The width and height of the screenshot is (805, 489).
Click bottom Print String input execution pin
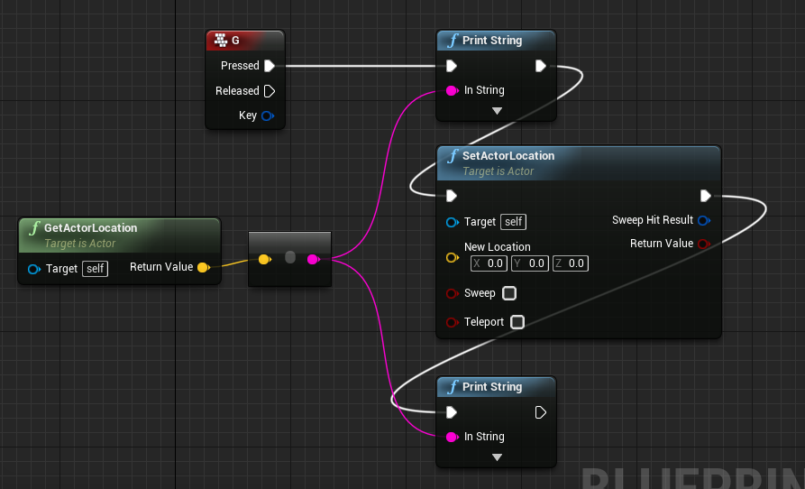click(x=452, y=412)
